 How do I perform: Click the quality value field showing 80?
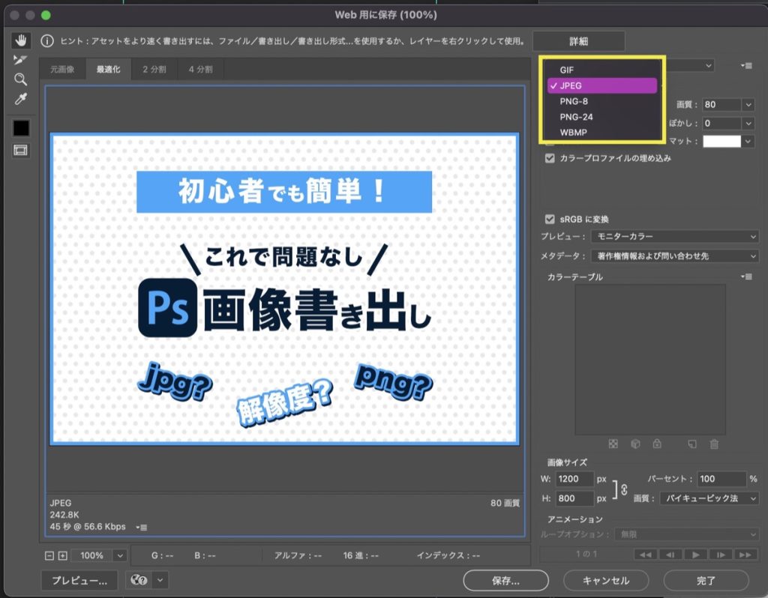(721, 104)
